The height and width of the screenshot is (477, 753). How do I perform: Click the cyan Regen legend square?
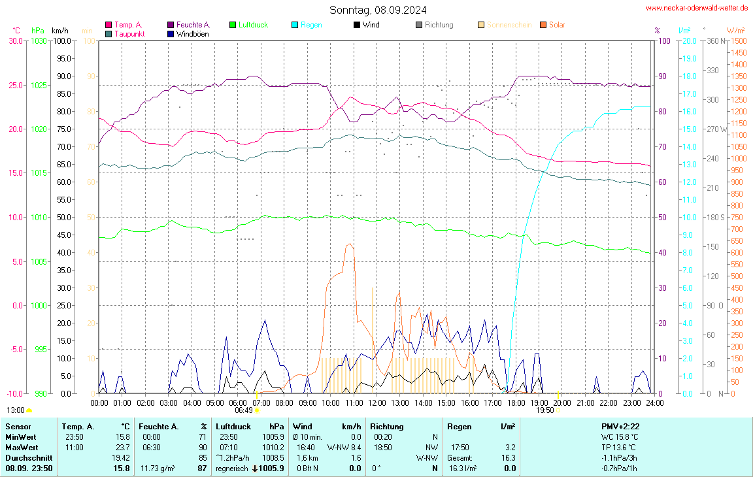tap(295, 25)
